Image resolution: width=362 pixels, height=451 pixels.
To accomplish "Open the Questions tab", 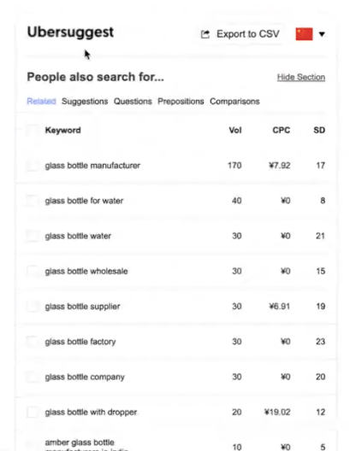I will pyautogui.click(x=133, y=102).
